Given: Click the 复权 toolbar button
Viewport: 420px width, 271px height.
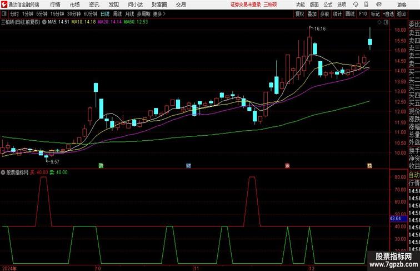Looking at the screenshot, I should [299, 14].
